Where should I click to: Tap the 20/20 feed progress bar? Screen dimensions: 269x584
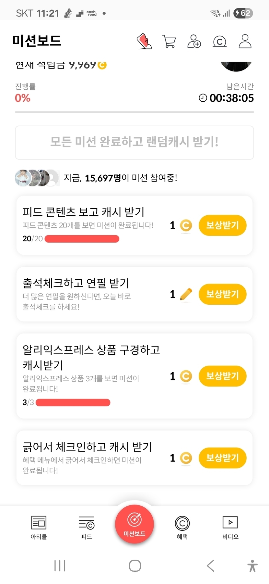pyautogui.click(x=82, y=239)
